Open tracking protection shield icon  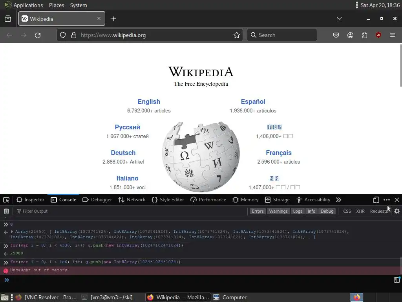pyautogui.click(x=63, y=35)
